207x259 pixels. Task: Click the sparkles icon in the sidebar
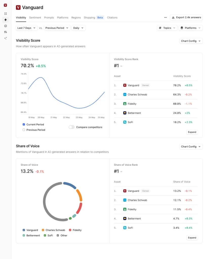6,38
